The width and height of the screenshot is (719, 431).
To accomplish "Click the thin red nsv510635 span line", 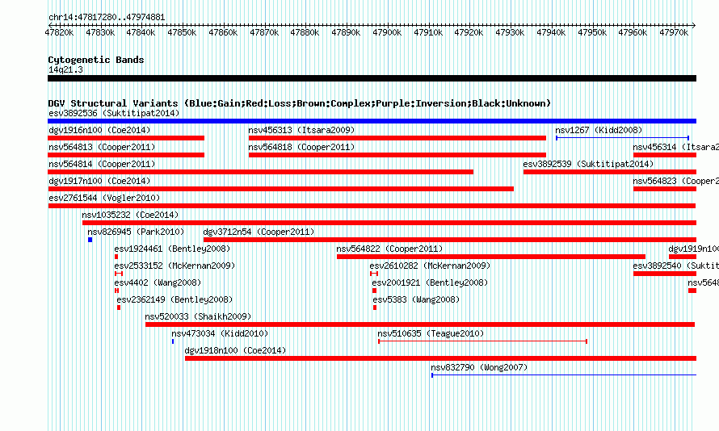I will (x=483, y=341).
